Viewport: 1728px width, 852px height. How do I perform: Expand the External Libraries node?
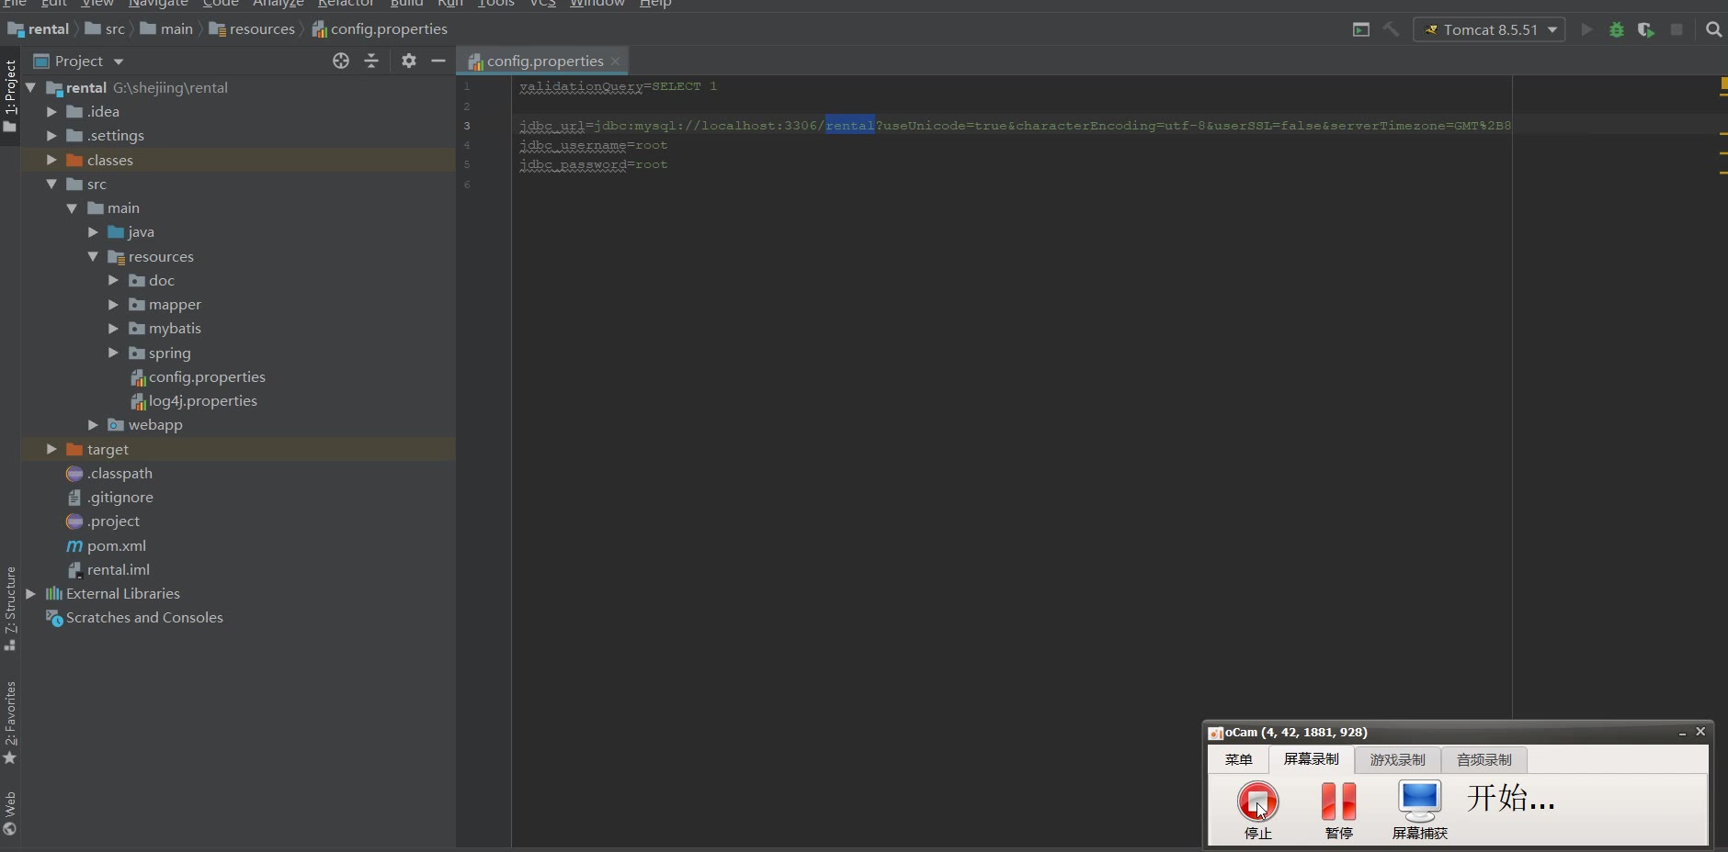tap(30, 594)
